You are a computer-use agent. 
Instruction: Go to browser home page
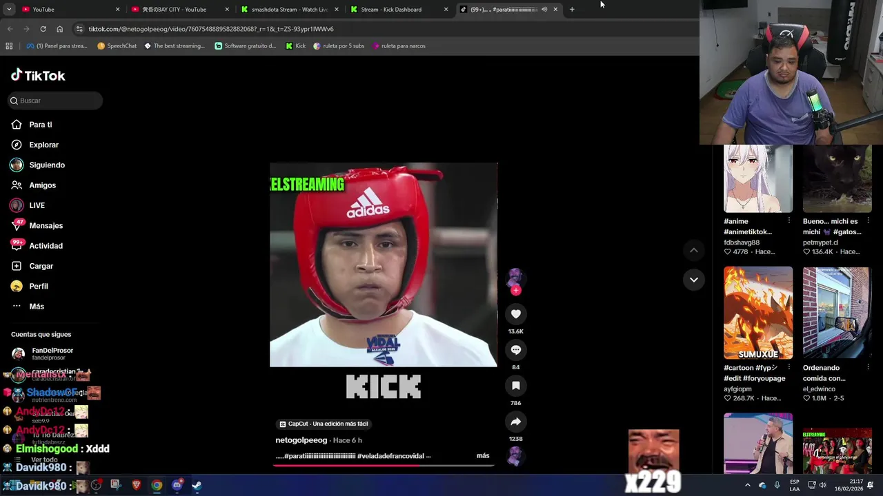click(59, 29)
